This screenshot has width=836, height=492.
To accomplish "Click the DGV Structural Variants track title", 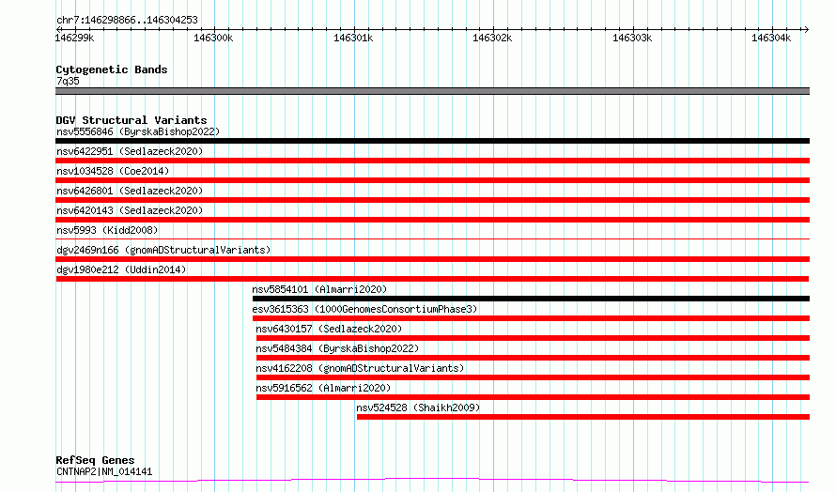I will [132, 120].
